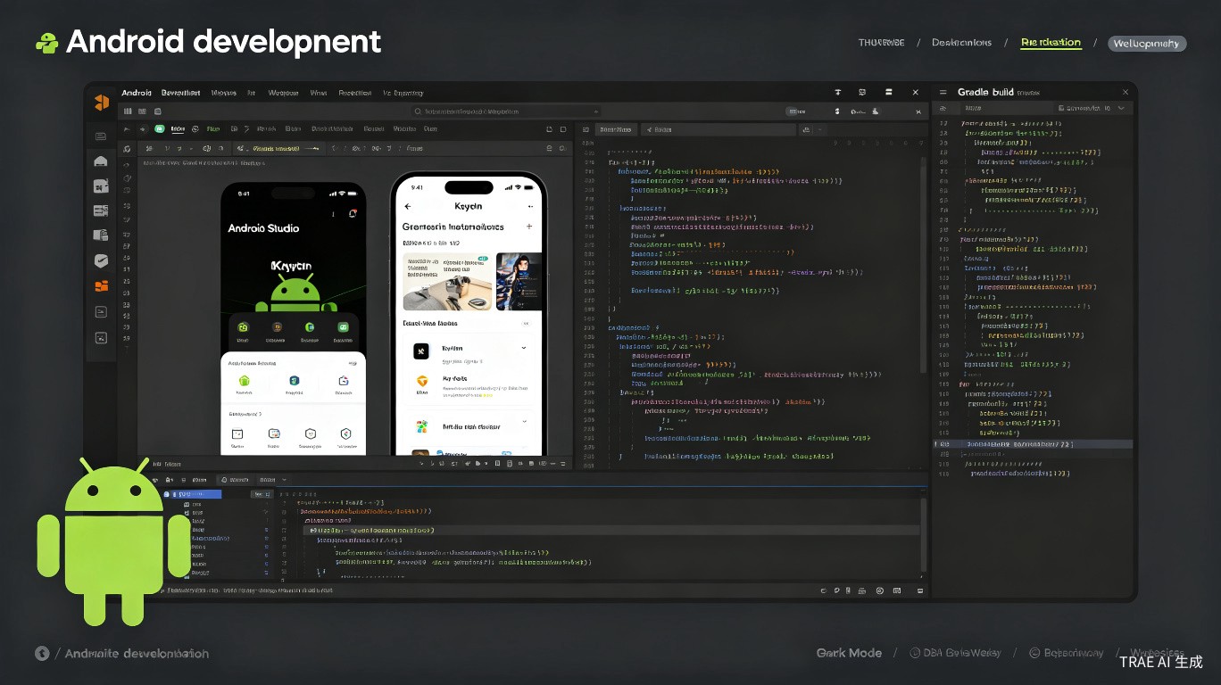1221x685 pixels.
Task: Click the green circular run icon
Action: (x=160, y=129)
